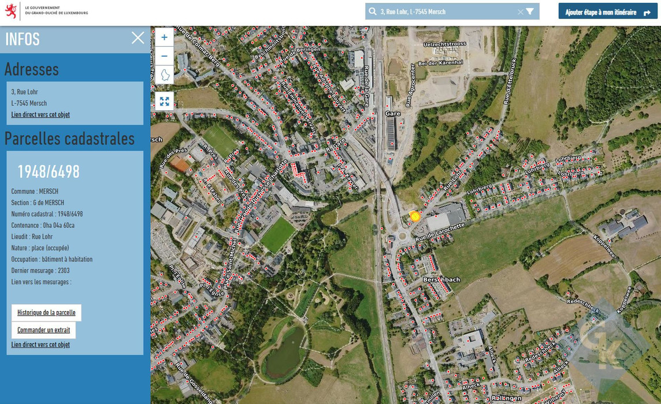Click Commander un extrait
The height and width of the screenshot is (404, 661).
43,330
